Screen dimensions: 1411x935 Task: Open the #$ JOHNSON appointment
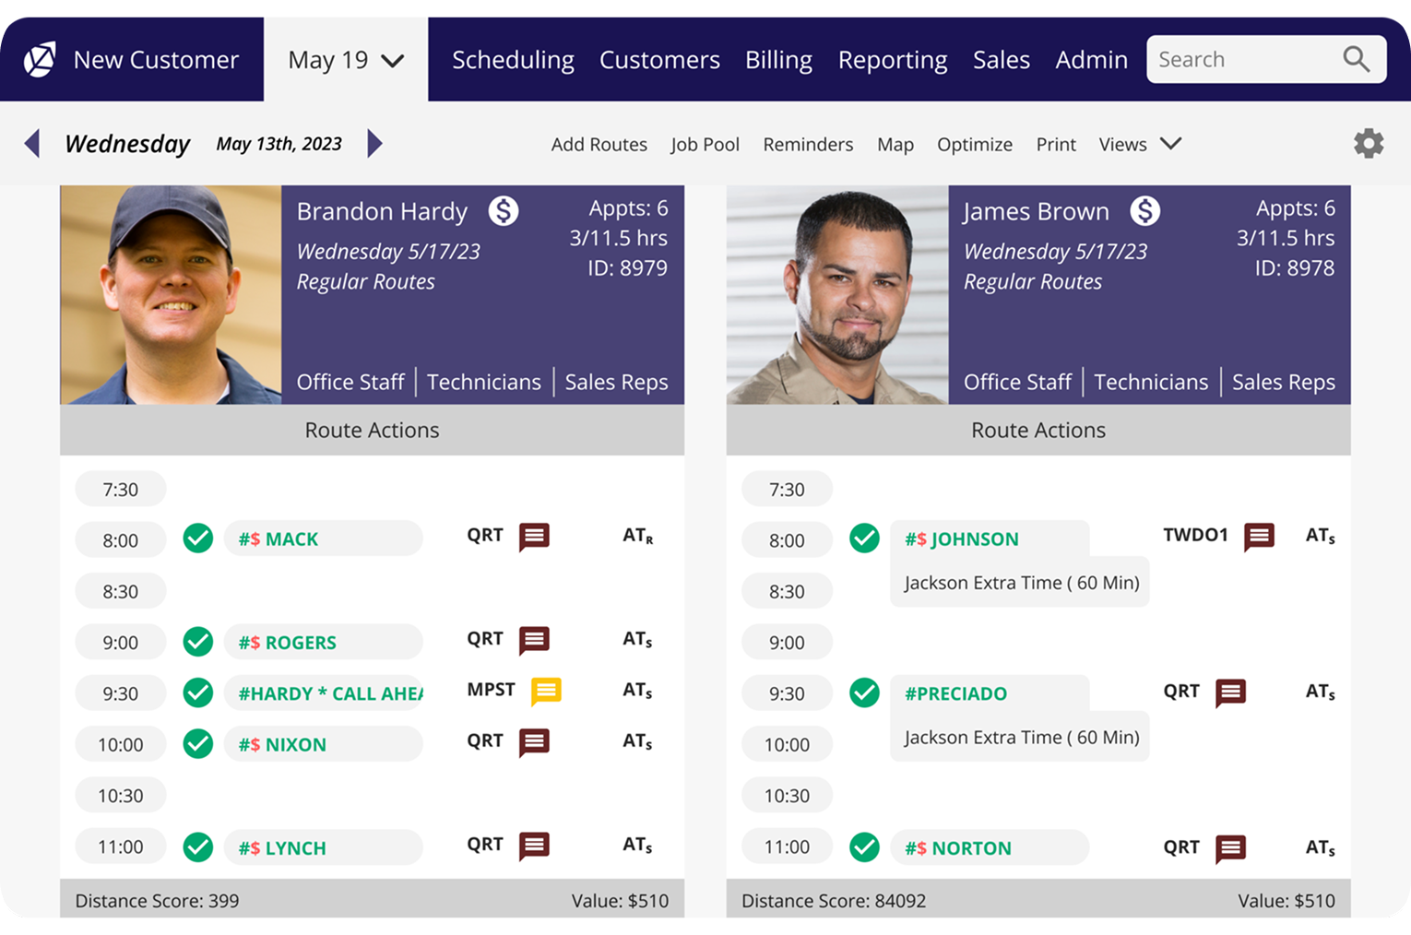[x=990, y=539]
